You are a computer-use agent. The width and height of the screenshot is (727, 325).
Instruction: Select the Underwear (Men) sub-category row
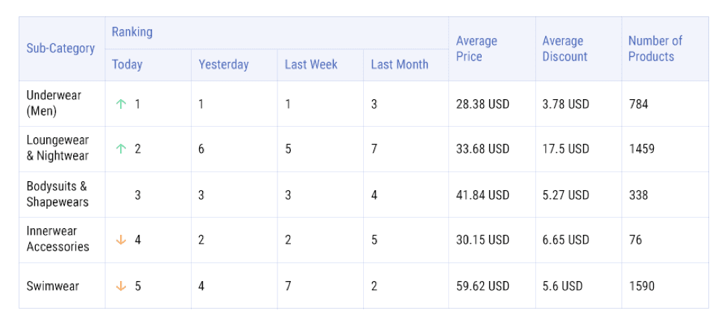pos(54,104)
